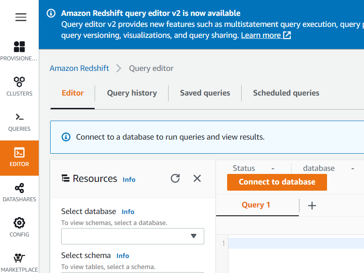Close the Resources panel
This screenshot has width=364, height=273.
[x=197, y=178]
